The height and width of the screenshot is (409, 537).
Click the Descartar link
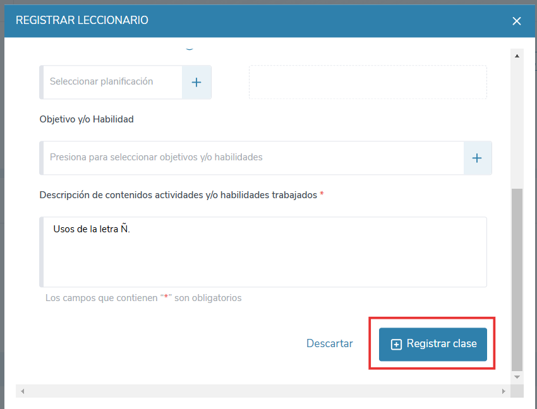tap(329, 343)
